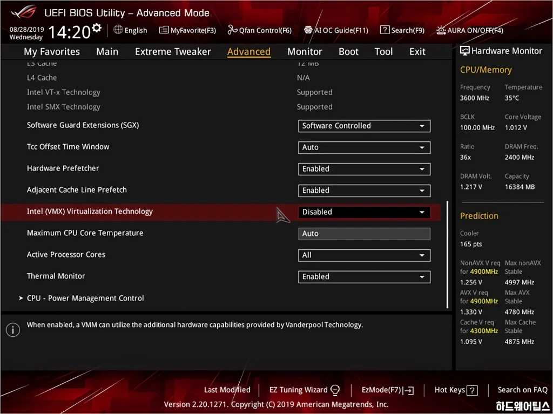Open Search(F9) question mark icon

tap(385, 30)
